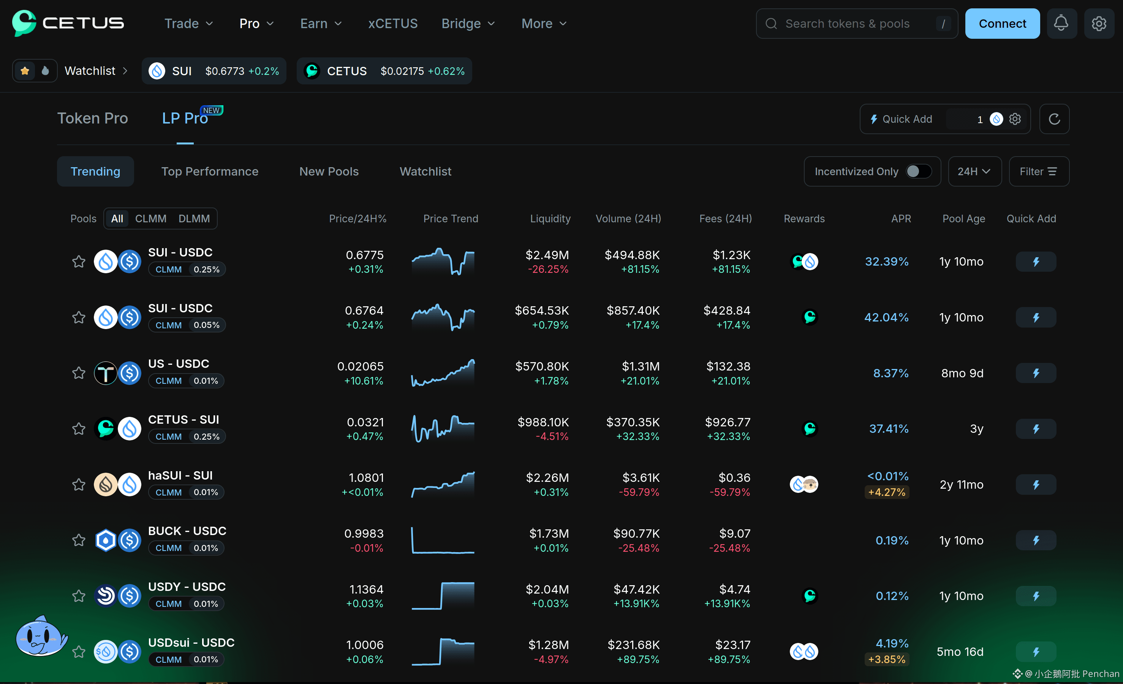Click the Connect wallet button
This screenshot has height=684, width=1123.
coord(1002,23)
